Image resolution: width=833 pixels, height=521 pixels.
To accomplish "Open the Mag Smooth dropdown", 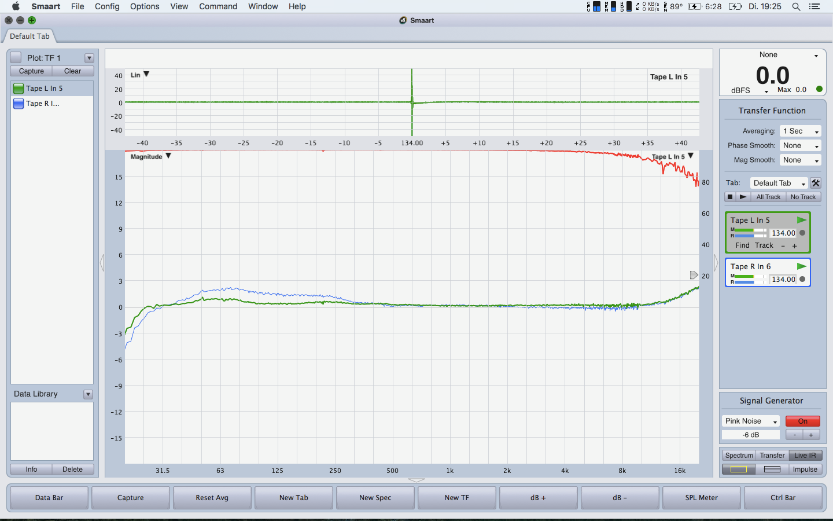I will tap(801, 160).
